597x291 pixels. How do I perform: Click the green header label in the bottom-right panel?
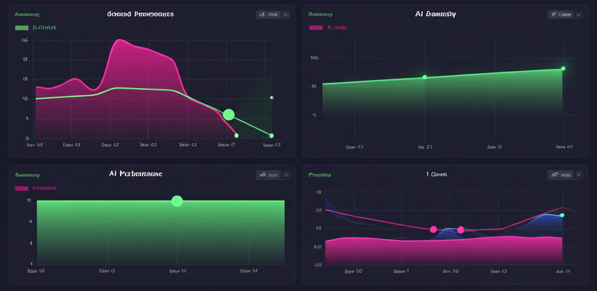tap(319, 174)
